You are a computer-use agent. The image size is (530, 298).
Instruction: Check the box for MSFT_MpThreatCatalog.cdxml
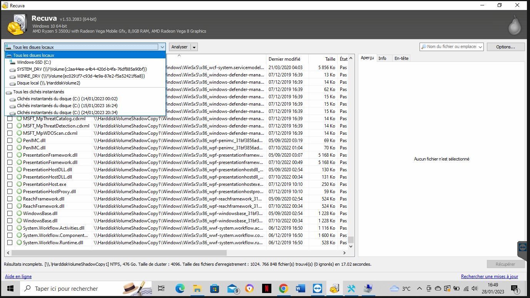(10, 119)
